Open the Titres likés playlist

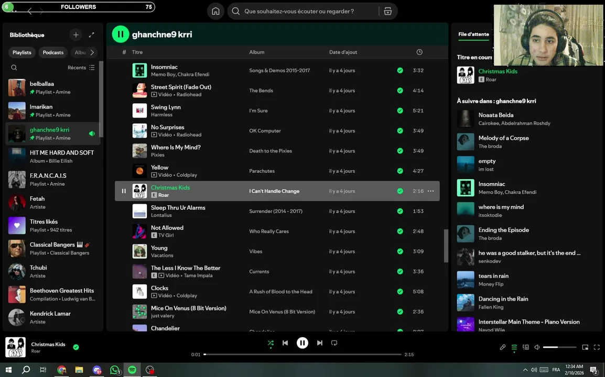click(53, 226)
